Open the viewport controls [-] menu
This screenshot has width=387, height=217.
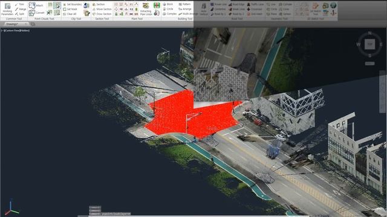click(2, 31)
